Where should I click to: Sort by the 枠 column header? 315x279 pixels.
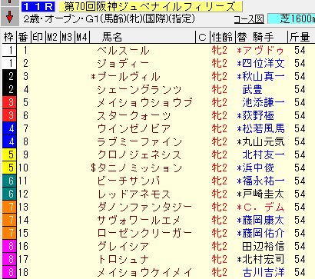click(8, 38)
